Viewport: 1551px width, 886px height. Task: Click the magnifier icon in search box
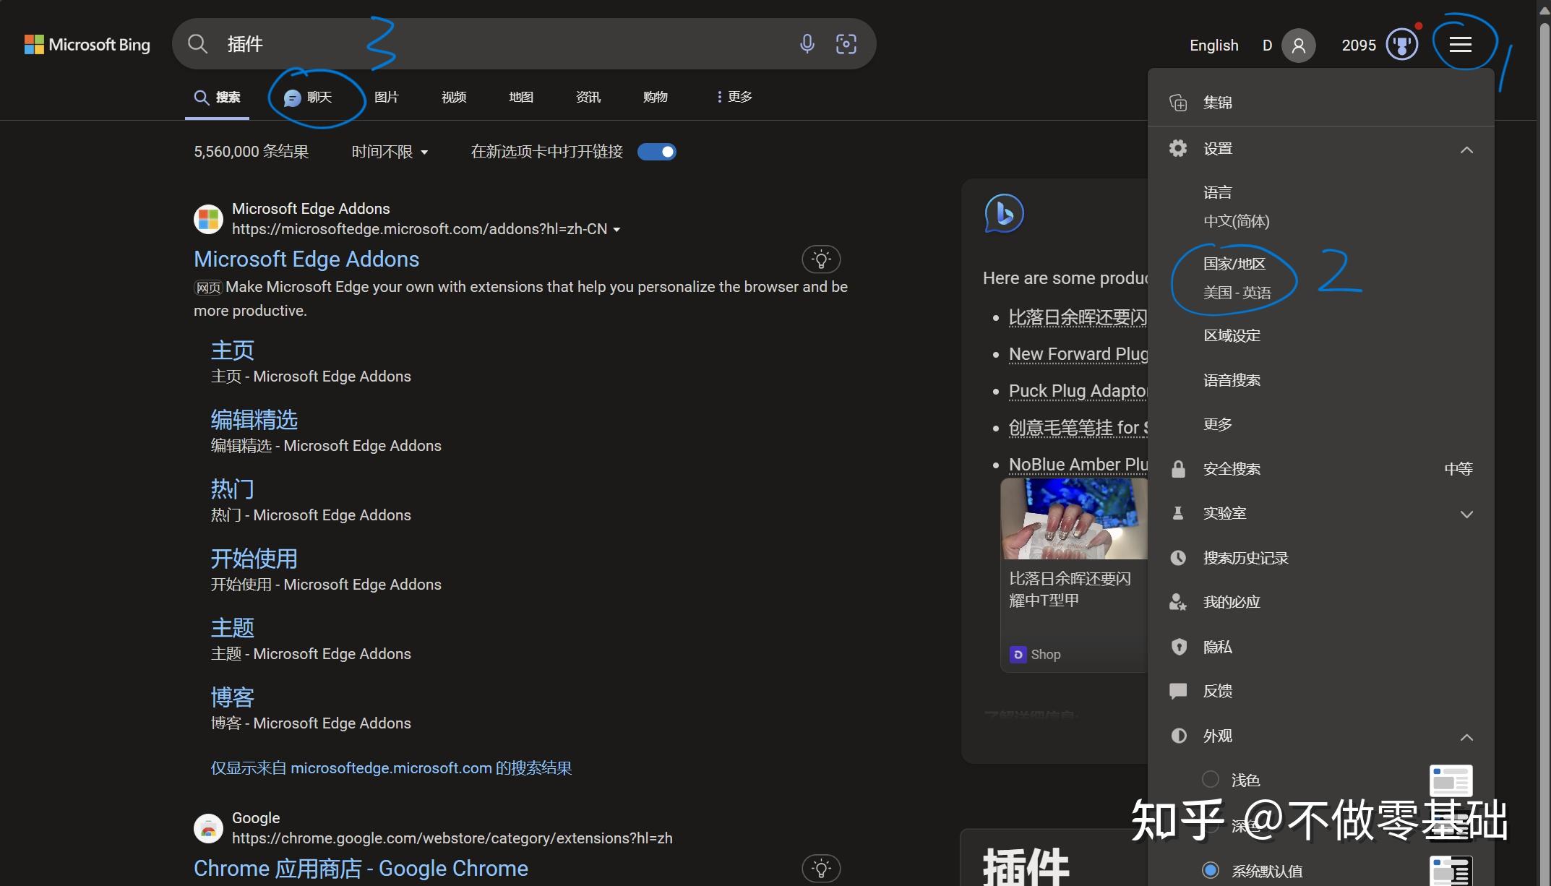198,44
